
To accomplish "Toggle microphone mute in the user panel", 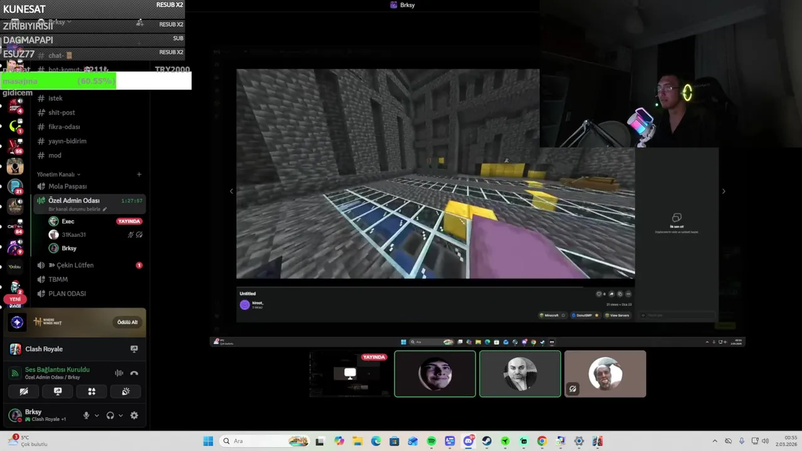I will 86,415.
